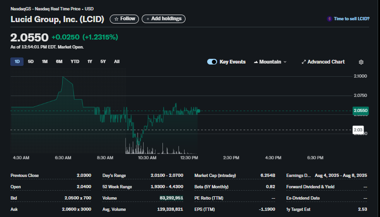Screen dimensions: 380x217
Task: Click the Forward Dividend & Yield label
Action: pyautogui.click(x=310, y=187)
